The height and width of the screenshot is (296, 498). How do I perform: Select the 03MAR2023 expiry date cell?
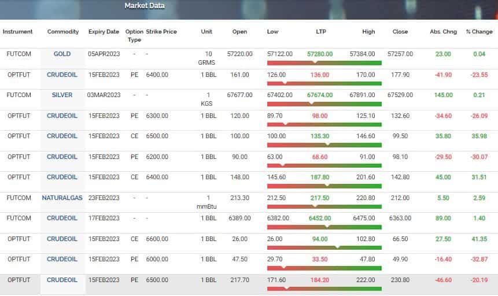click(104, 95)
